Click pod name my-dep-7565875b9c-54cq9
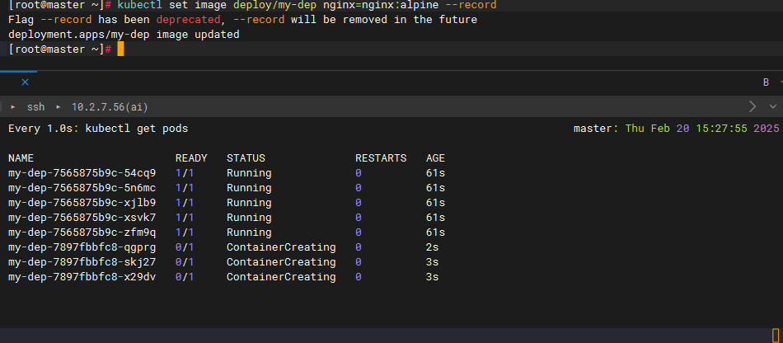Viewport: 783px width, 343px height. pos(82,173)
